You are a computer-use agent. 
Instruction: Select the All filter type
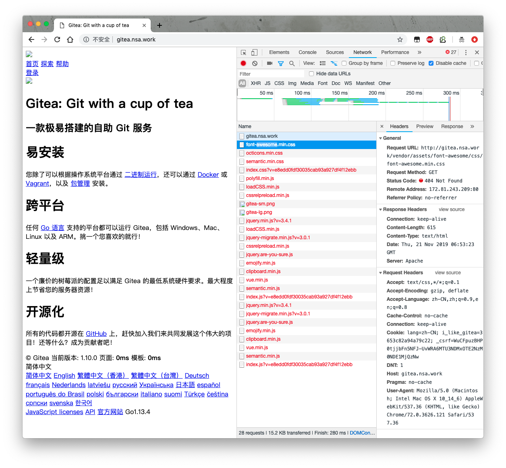[242, 83]
